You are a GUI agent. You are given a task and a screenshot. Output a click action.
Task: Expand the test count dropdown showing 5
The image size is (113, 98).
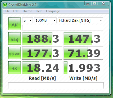(28, 20)
